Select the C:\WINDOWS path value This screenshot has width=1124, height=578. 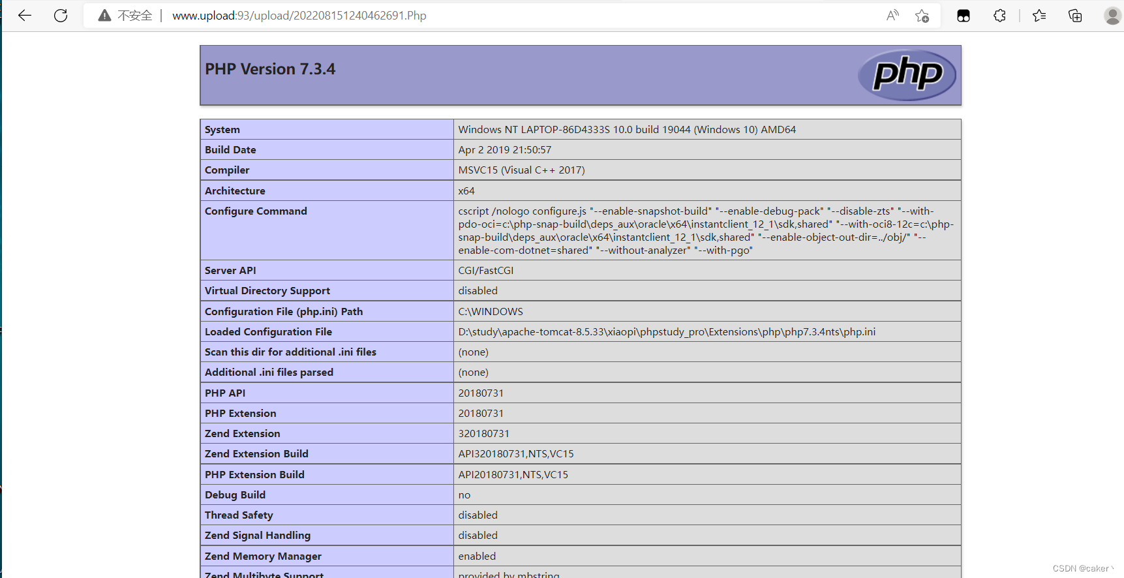tap(491, 312)
